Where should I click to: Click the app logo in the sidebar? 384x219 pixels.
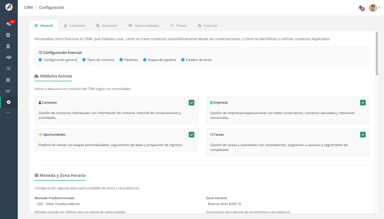tap(9, 7)
